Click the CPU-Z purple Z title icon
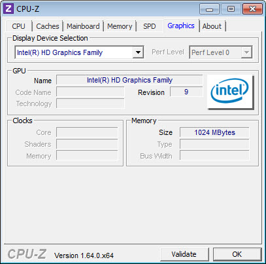Viewport: 266px width, 264px height. click(8, 9)
